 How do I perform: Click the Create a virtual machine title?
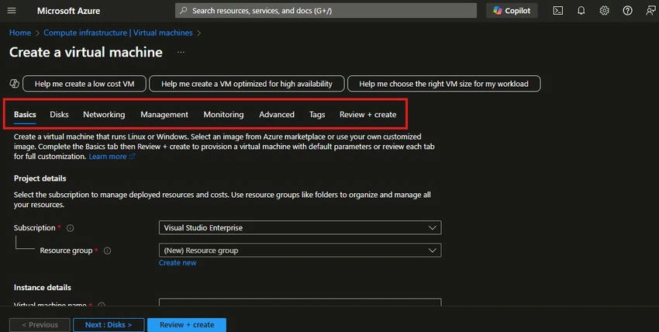point(86,52)
